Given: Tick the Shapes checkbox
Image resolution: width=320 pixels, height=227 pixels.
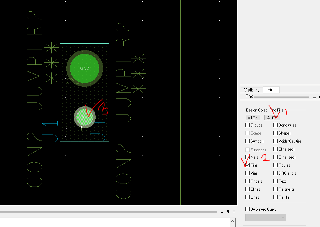Looking at the screenshot, I should pyautogui.click(x=276, y=133).
